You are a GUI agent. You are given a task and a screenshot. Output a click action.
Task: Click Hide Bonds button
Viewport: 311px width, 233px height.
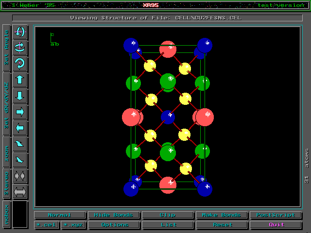114,215
